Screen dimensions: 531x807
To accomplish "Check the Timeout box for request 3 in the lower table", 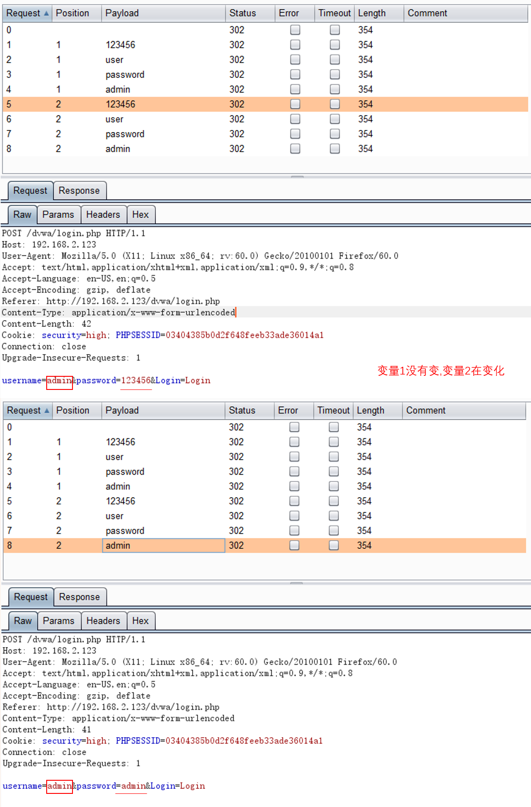I will point(333,471).
